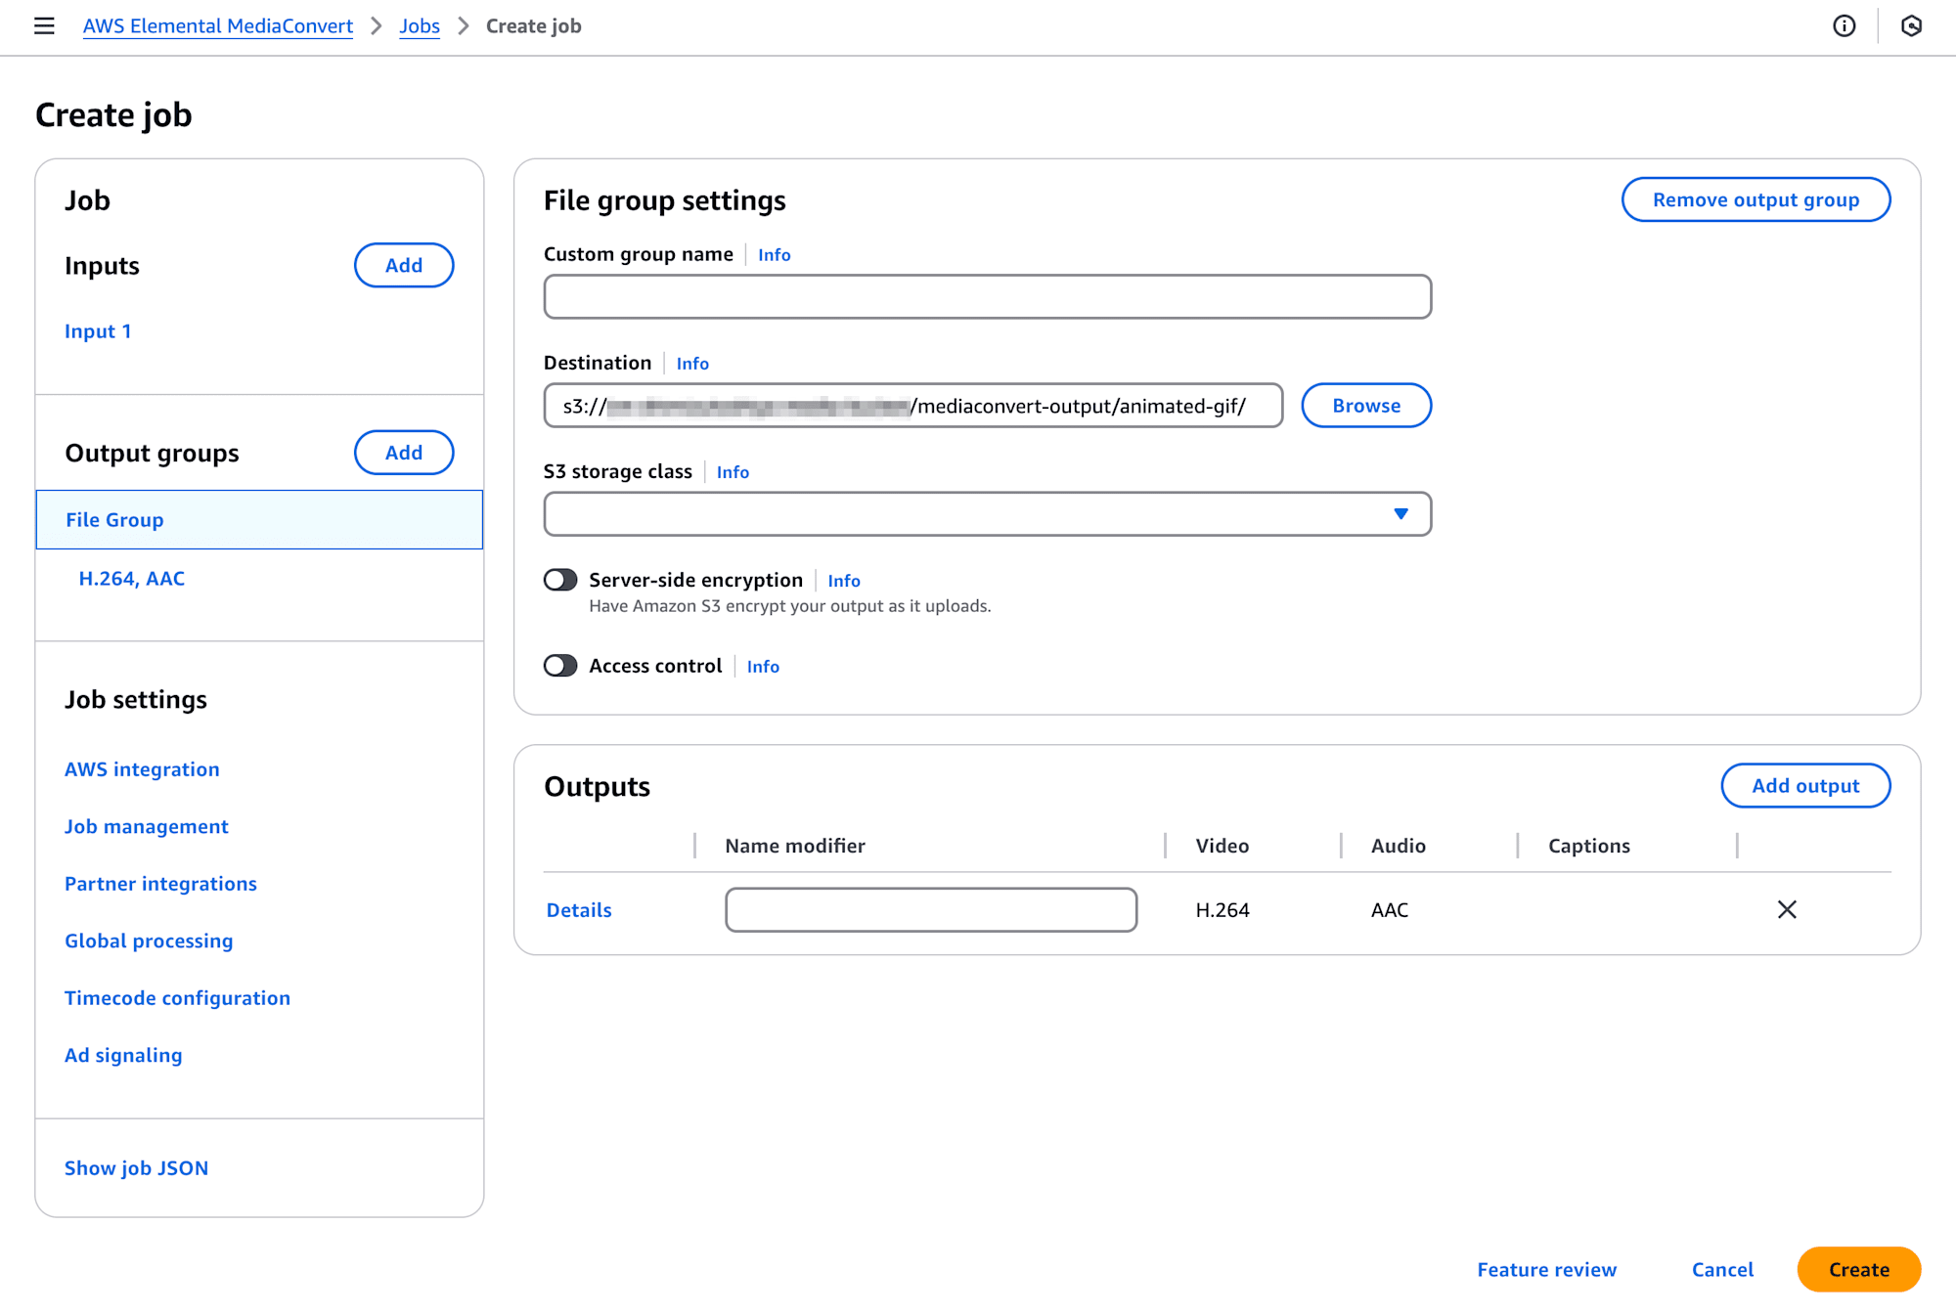Open Global processing settings
Viewport: 1956px width, 1313px height.
tap(149, 941)
